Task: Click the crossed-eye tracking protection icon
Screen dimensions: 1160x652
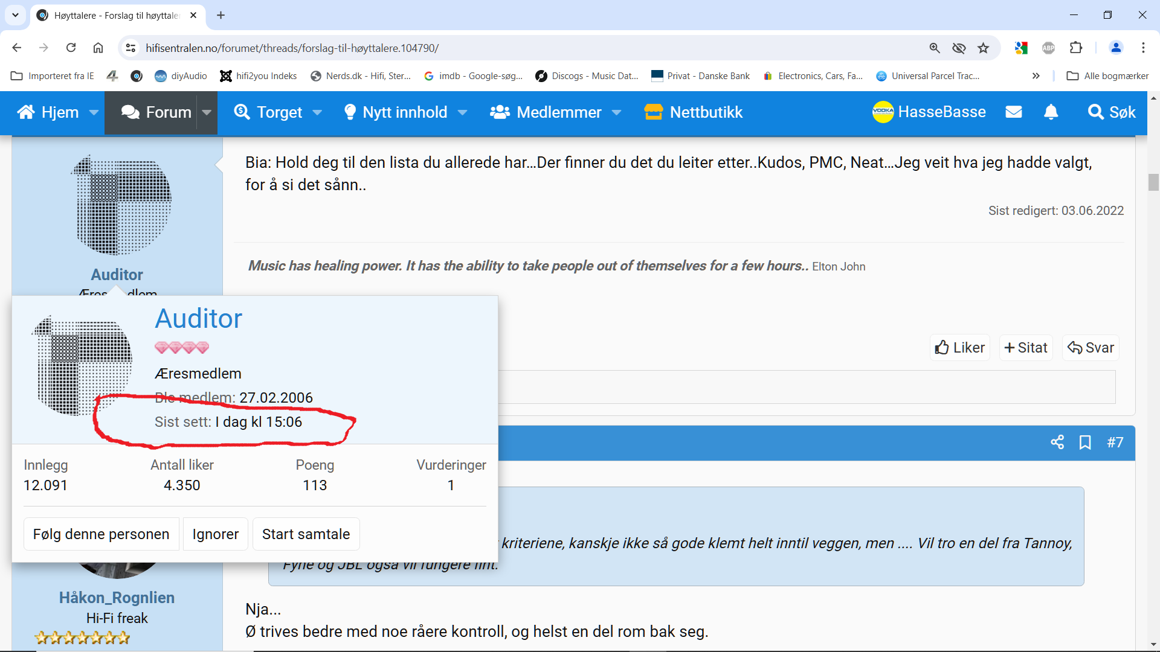Action: tap(959, 48)
